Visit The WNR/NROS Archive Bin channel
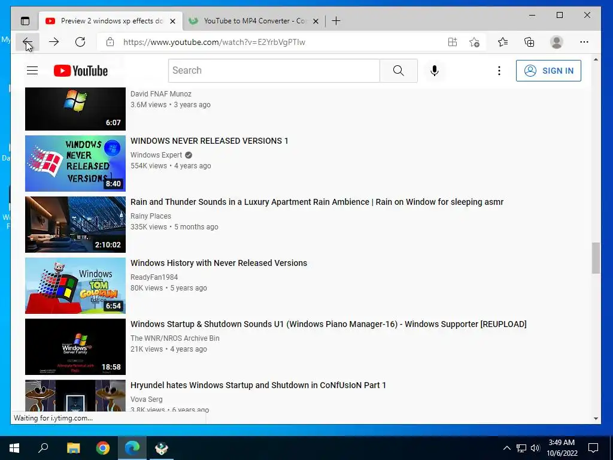The height and width of the screenshot is (460, 613). (175, 338)
